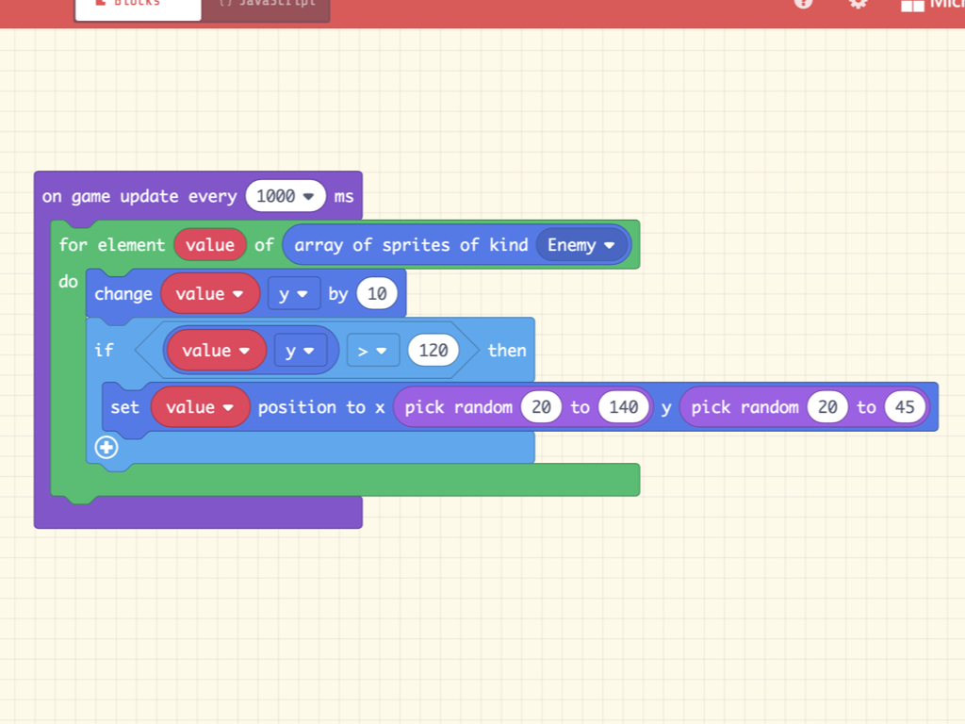
Task: Edit x pick random maximum 140 field
Action: (624, 407)
